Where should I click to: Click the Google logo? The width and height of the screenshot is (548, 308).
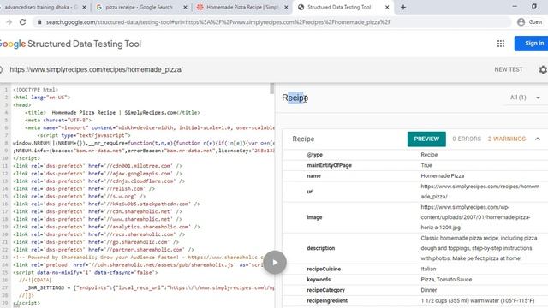coord(13,44)
